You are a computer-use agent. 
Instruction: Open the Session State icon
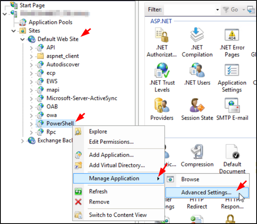tap(197, 106)
